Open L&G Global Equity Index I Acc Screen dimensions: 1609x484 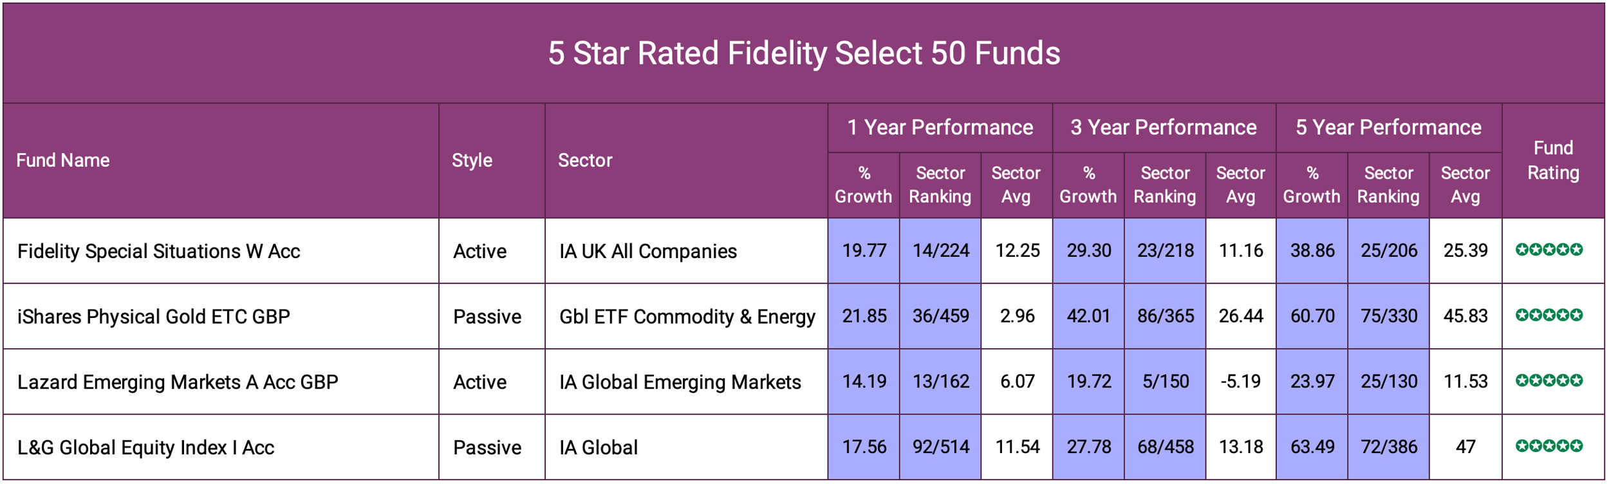[x=145, y=447]
